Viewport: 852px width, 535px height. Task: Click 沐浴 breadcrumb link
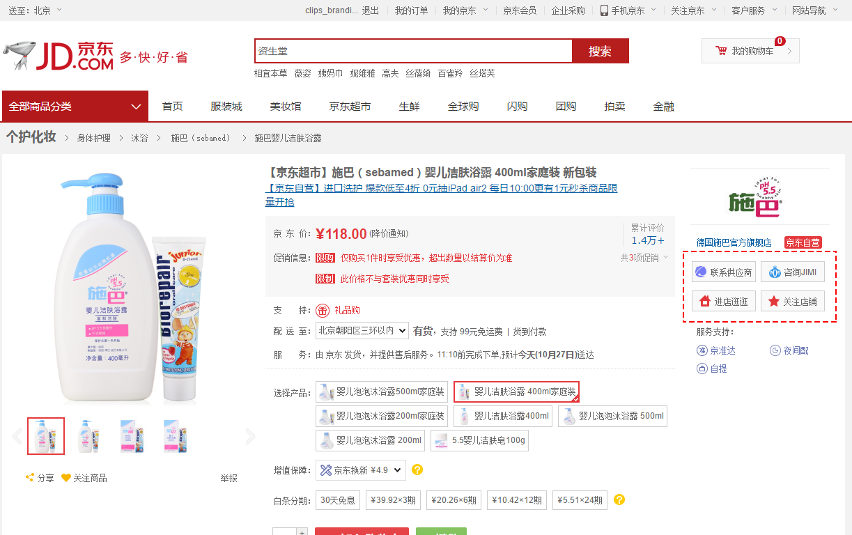139,138
